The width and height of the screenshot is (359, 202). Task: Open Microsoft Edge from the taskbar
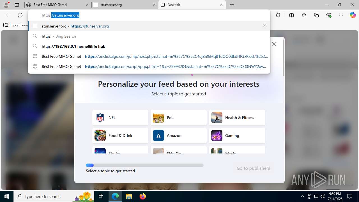click(115, 196)
